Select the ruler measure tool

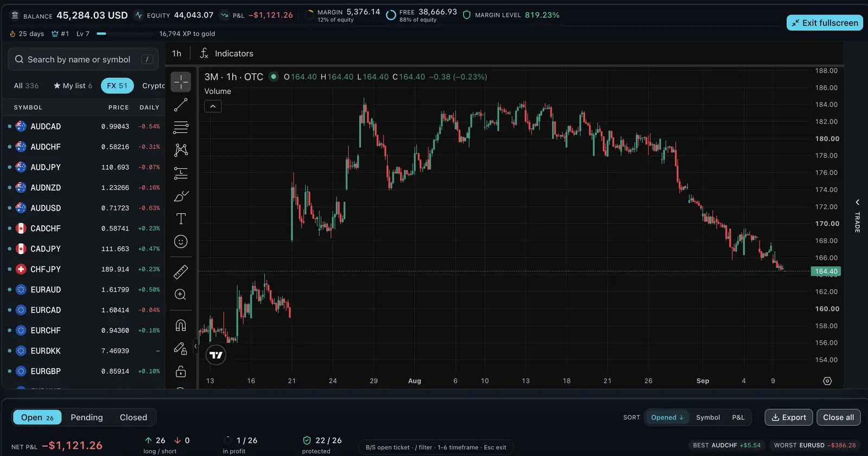tap(181, 271)
